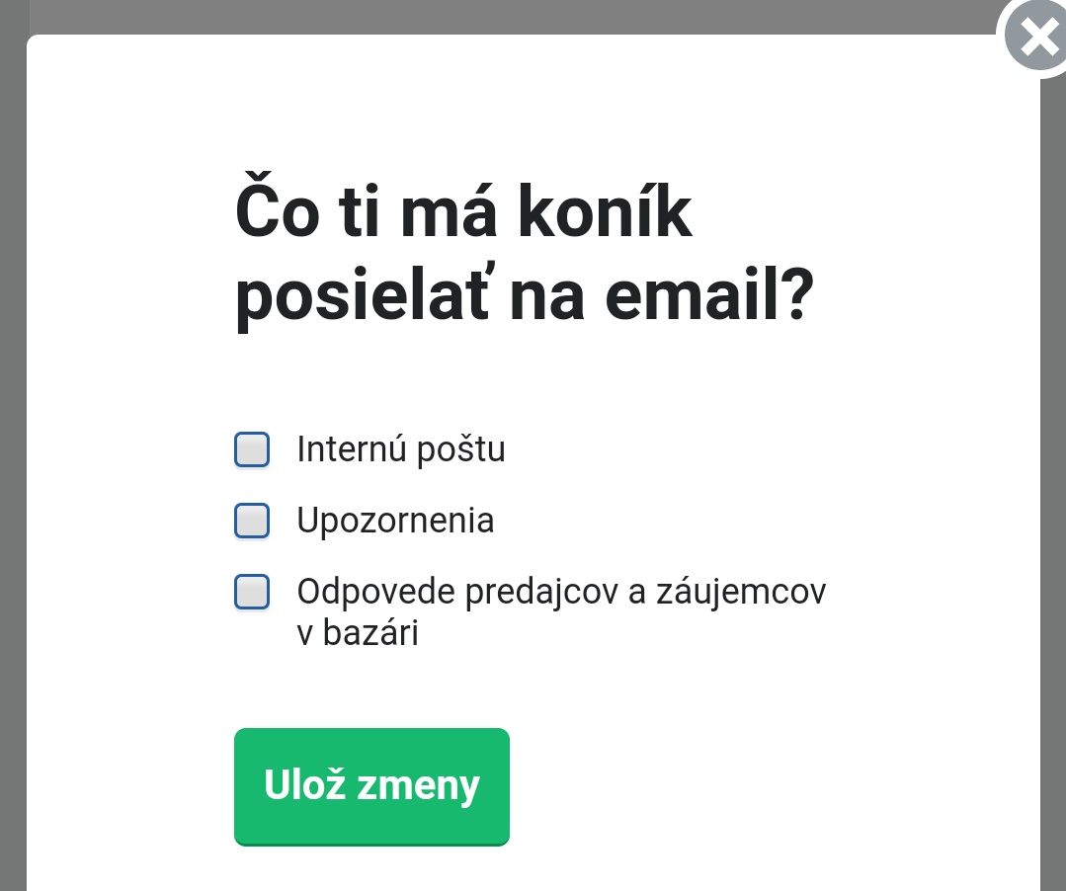Check the Odpovede predajcov a záujemcov box
Viewport: 1066px width, 891px height.
252,592
